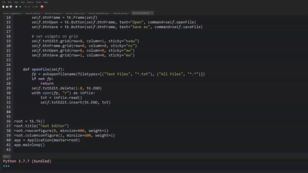Switch to the classes_2 lesson editor tab
Viewport: 308px width, 173px height.
[76, 13]
